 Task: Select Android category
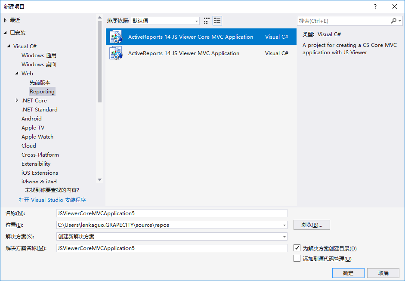[31, 118]
